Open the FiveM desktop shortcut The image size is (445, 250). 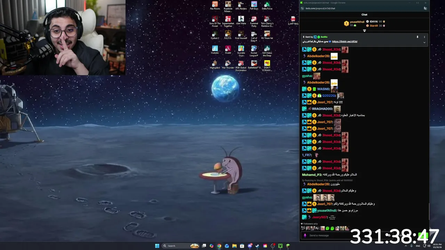pyautogui.click(x=228, y=50)
